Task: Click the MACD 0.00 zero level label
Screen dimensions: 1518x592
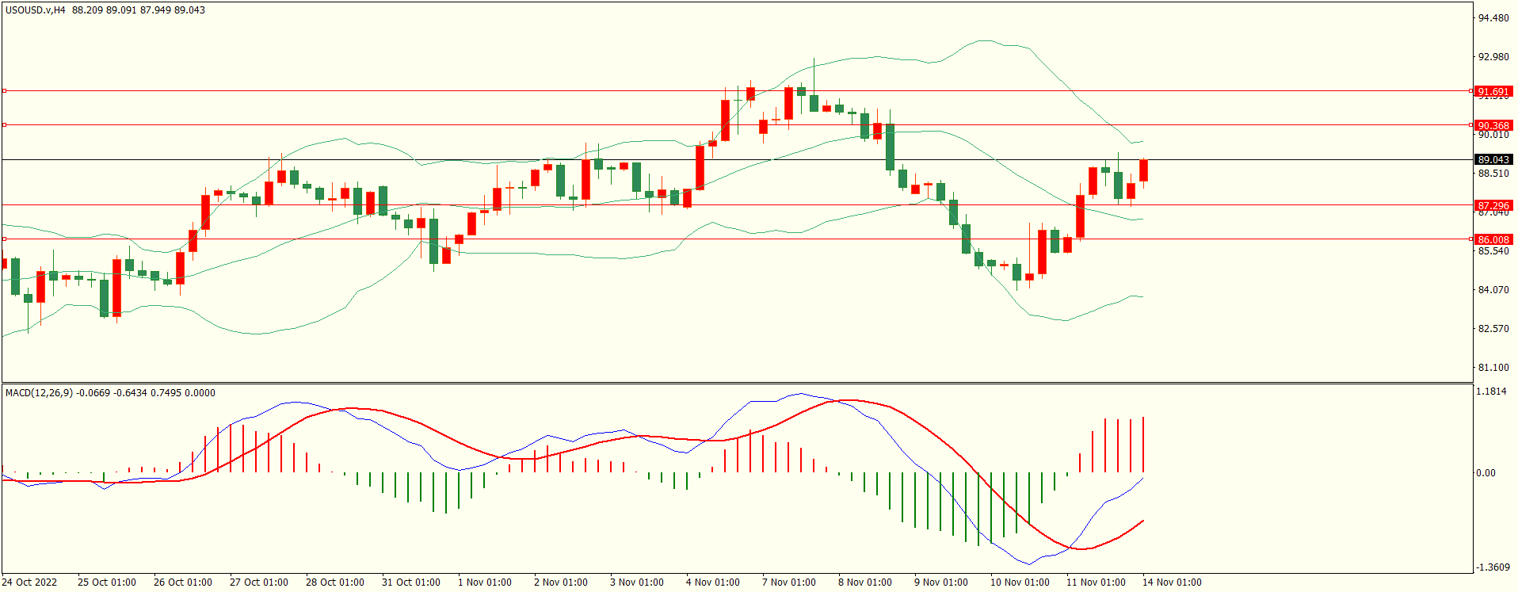Action: pyautogui.click(x=1486, y=472)
